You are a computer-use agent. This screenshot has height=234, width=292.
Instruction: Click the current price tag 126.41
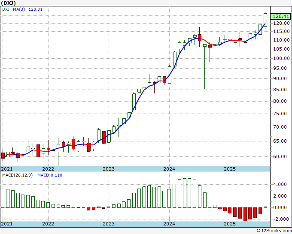tap(281, 16)
